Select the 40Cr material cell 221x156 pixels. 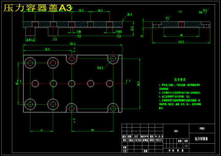(x=176, y=131)
